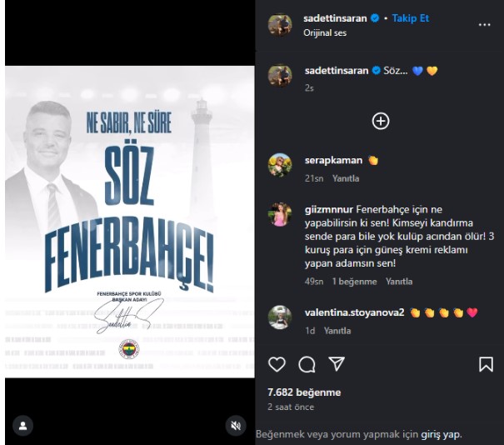The height and width of the screenshot is (445, 504).
Task: Show tagged people icon on video
Action: 22,426
